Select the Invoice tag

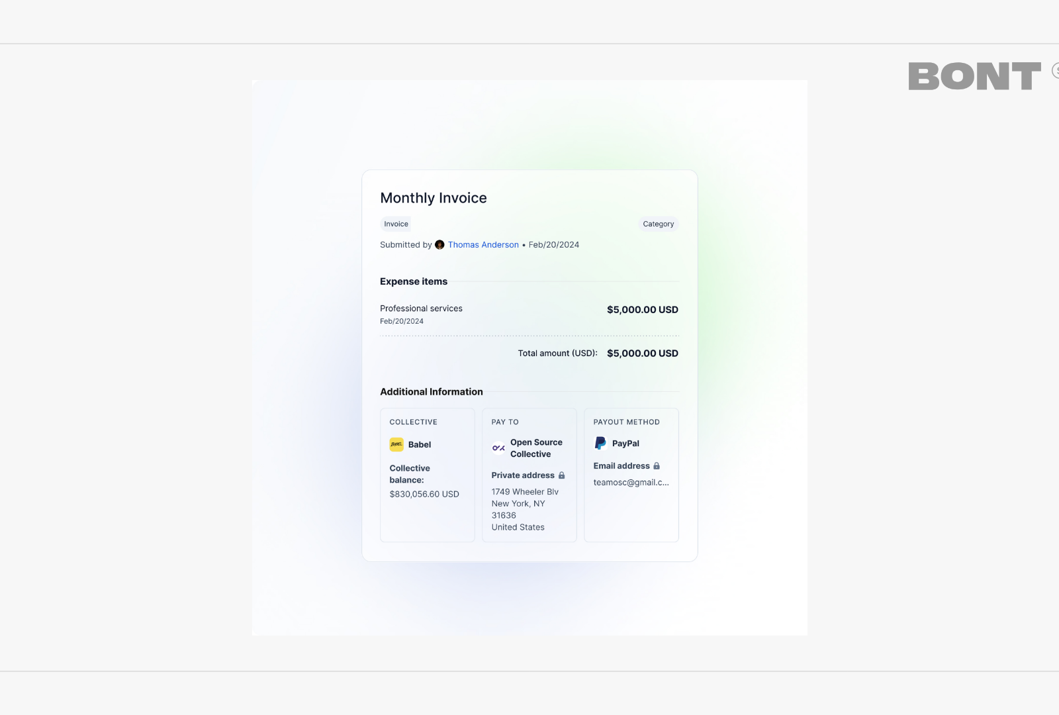click(x=395, y=224)
